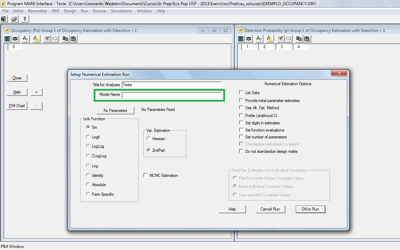Open the Initial menu
This screenshot has height=250, width=400.
click(18, 11)
